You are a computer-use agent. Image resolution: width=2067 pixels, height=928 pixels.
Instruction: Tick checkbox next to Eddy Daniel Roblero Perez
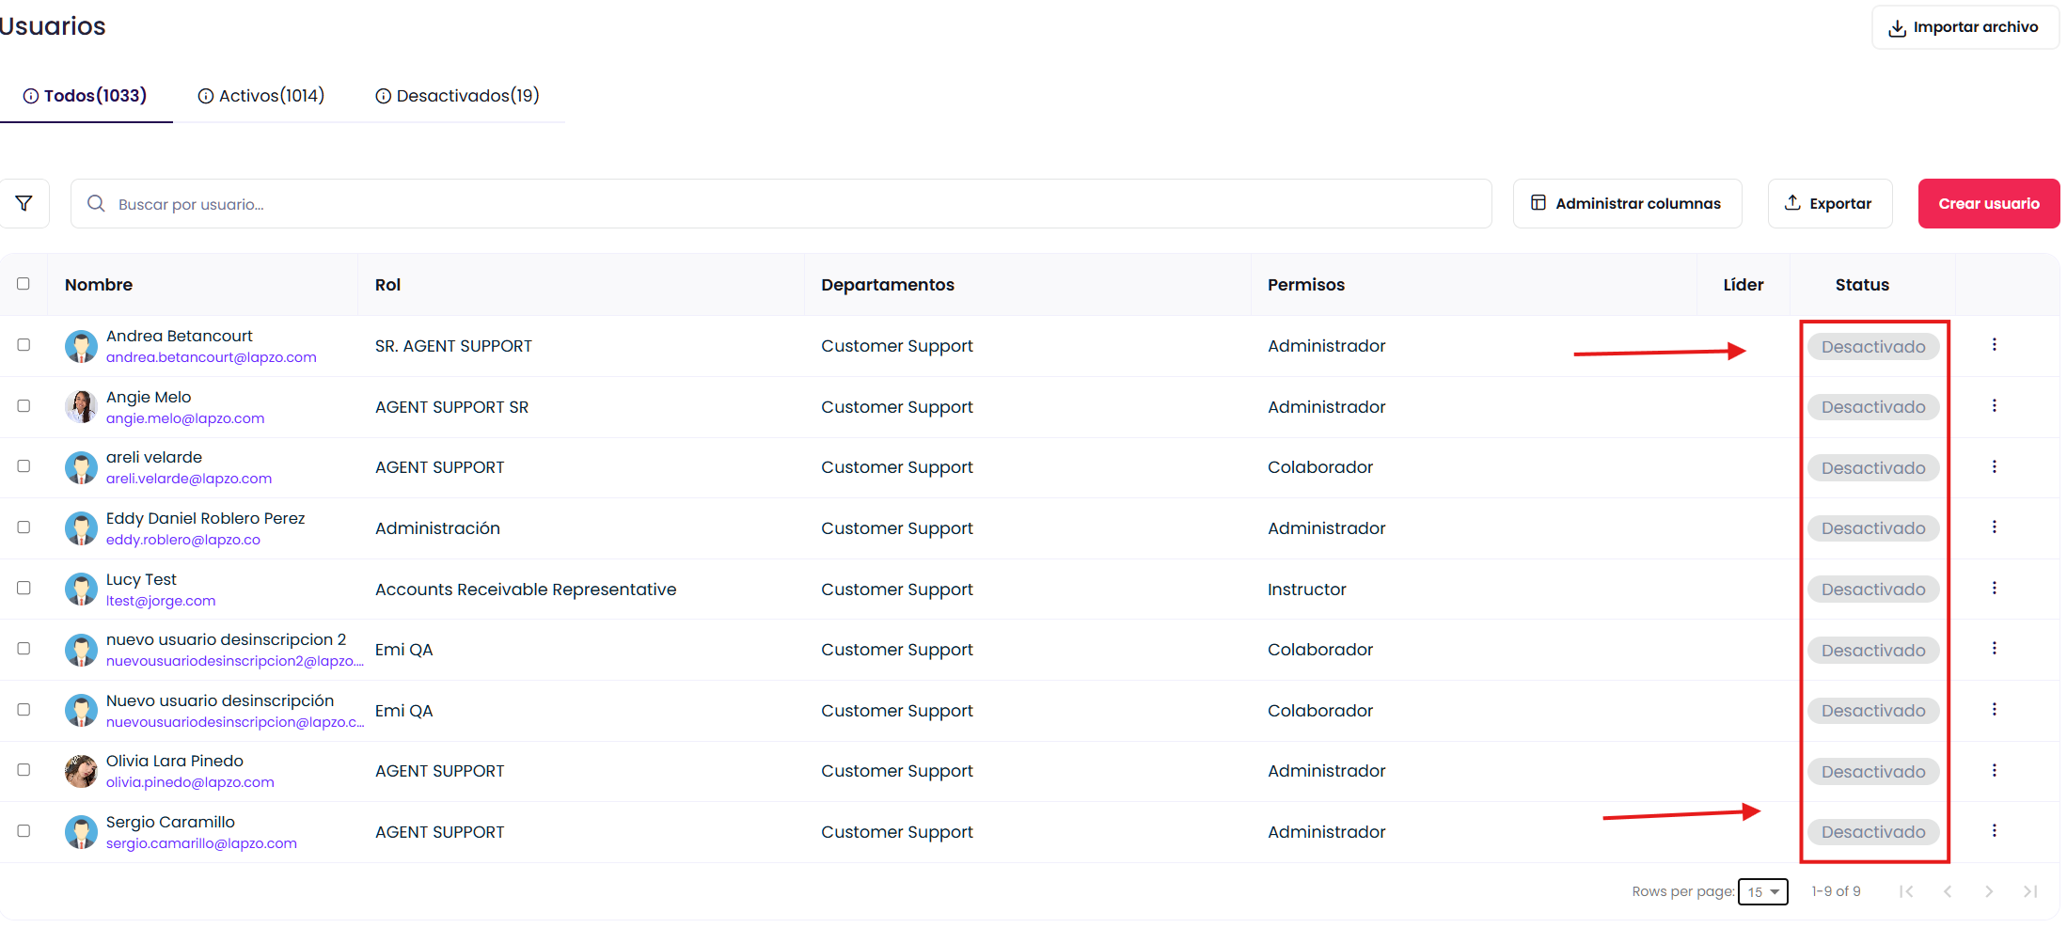24,527
